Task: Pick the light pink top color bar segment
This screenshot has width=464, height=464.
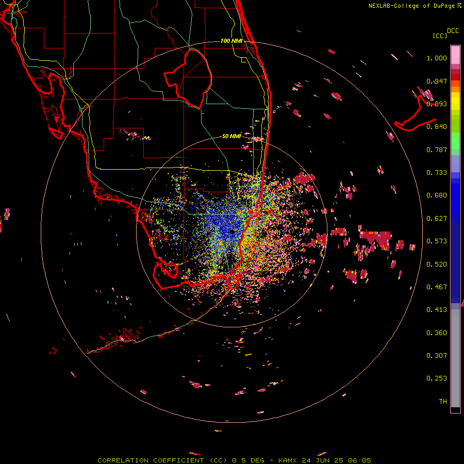Action: pos(455,55)
